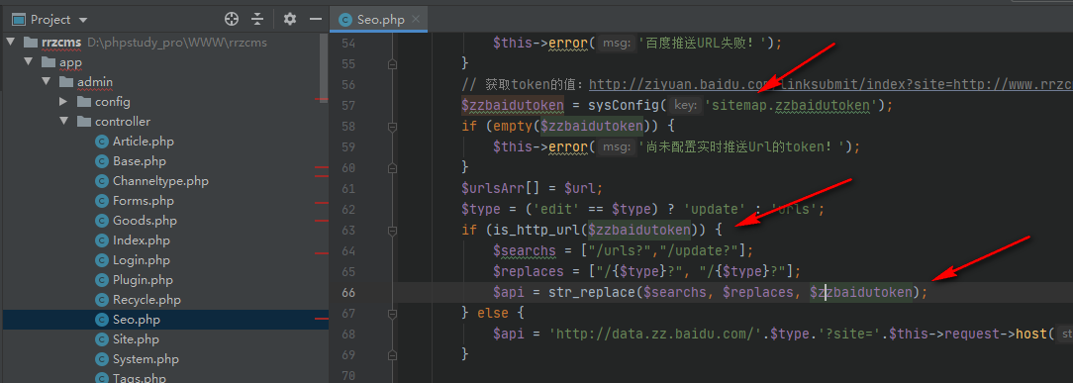The height and width of the screenshot is (383, 1073).
Task: Click the locate/select opened file icon
Action: click(232, 19)
